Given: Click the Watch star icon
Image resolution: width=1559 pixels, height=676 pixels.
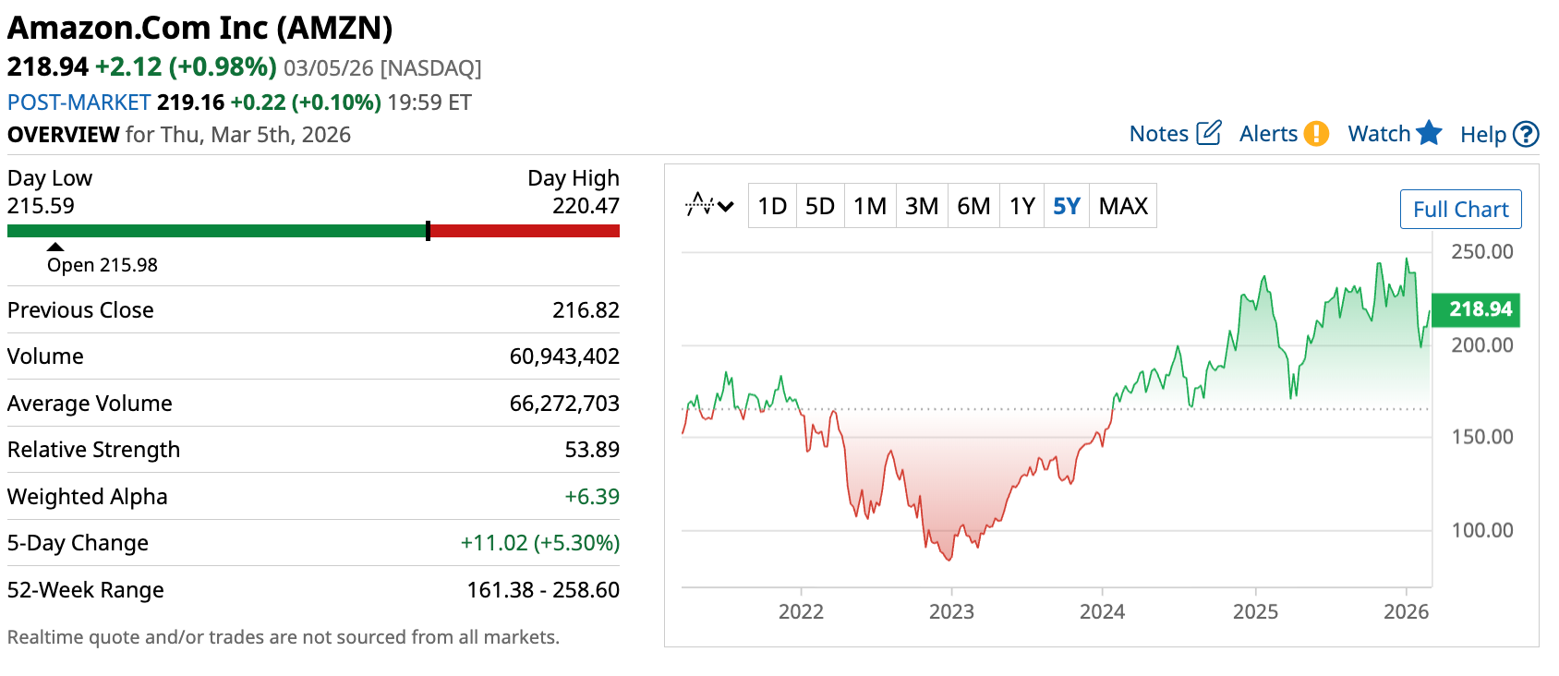Looking at the screenshot, I should pos(1429,133).
